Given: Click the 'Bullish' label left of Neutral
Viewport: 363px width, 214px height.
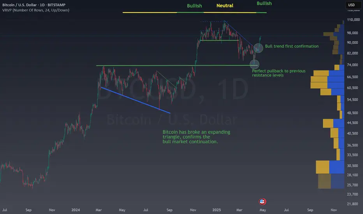Looking at the screenshot, I should (x=194, y=6).
